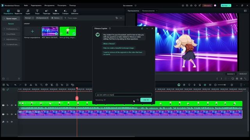Click the red playhead handle on timeline
250x140 pixels.
[x=77, y=98]
